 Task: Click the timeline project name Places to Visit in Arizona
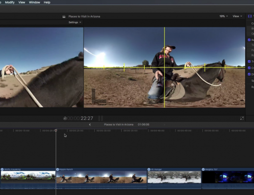coord(119,124)
